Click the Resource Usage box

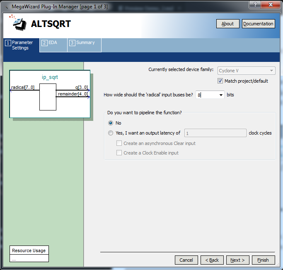pos(29,254)
